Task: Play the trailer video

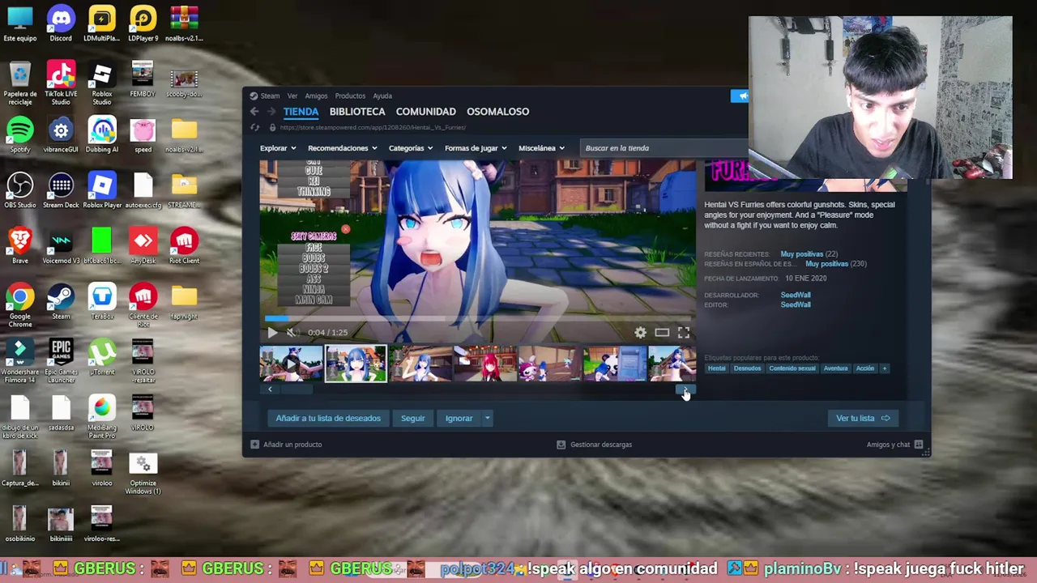Action: pos(272,332)
